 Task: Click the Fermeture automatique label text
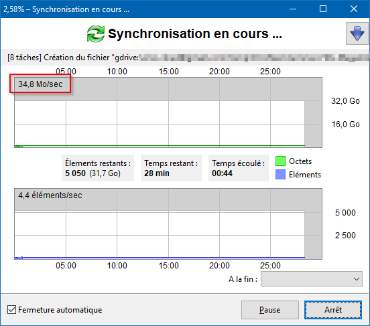click(x=60, y=310)
